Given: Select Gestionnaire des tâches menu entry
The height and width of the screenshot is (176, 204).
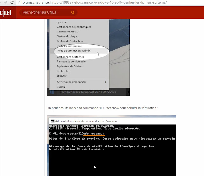Looking at the screenshot, I should tap(70, 57).
